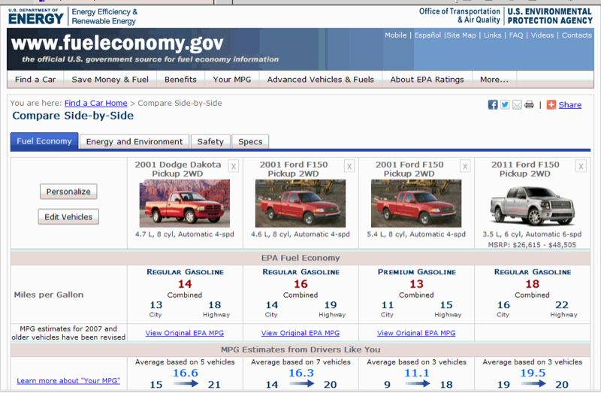Print the page with printer icon
Viewport: 601px width, 393px height.
click(x=529, y=104)
